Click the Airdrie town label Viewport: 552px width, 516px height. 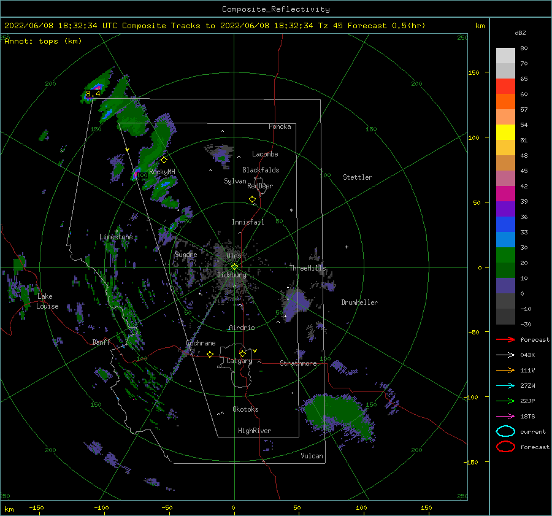pyautogui.click(x=242, y=328)
